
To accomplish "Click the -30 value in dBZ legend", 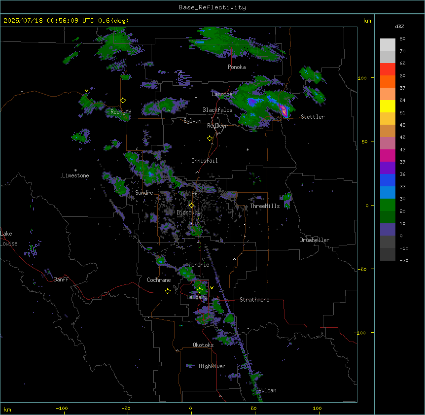I will point(404,260).
